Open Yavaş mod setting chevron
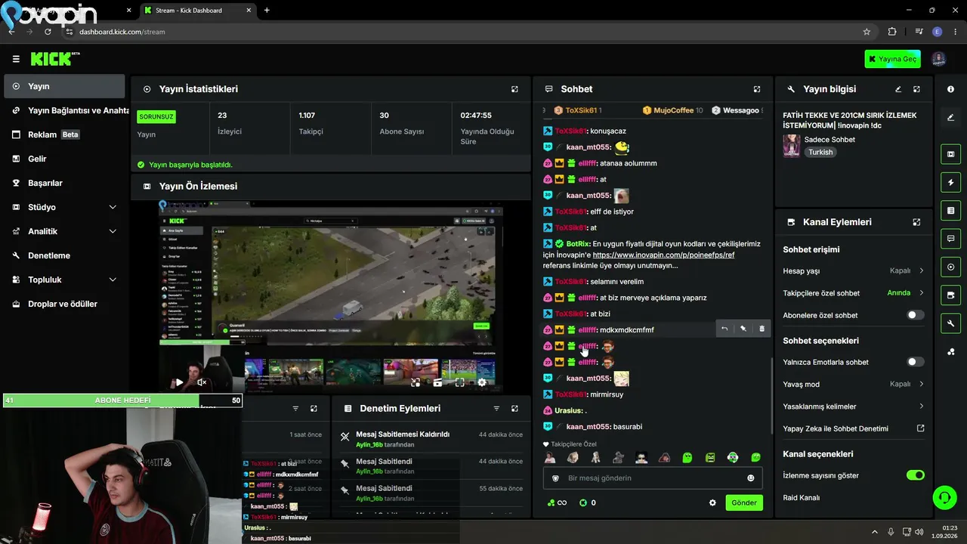967x544 pixels. (x=922, y=384)
